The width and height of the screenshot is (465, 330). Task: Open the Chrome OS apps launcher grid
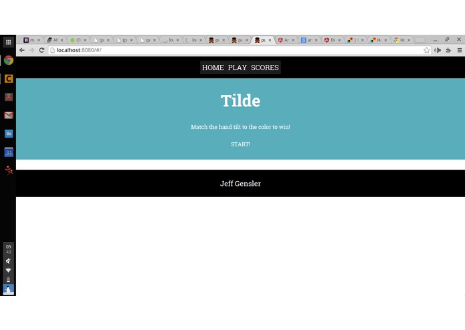(8, 42)
